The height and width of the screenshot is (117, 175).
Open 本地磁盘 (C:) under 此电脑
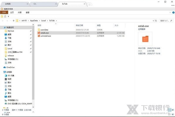pos(13,100)
